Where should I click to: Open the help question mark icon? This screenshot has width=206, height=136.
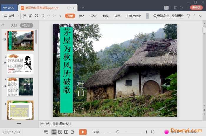[188, 16]
